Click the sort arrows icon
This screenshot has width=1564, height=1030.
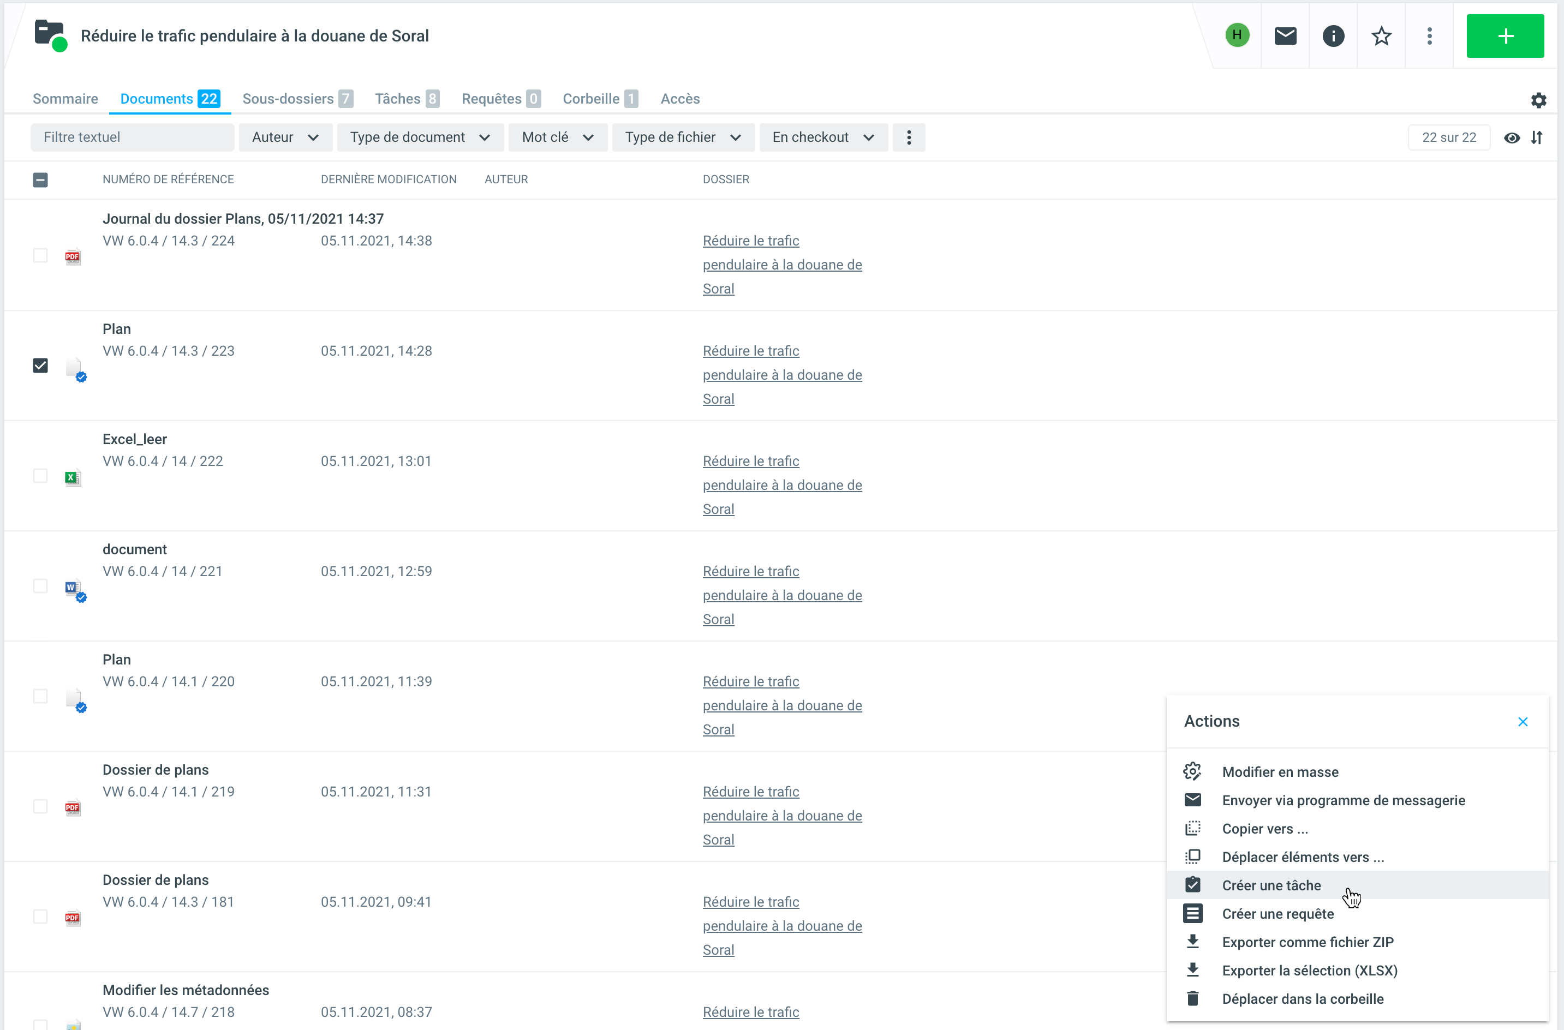click(1536, 137)
